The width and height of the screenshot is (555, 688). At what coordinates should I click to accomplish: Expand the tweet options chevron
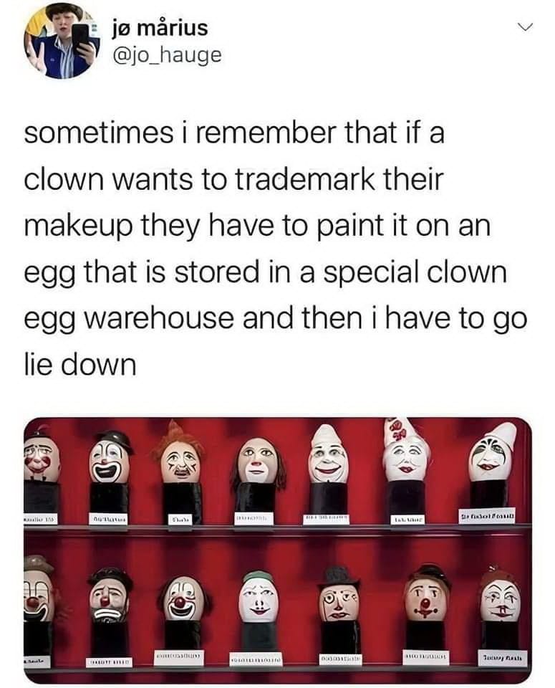click(524, 28)
